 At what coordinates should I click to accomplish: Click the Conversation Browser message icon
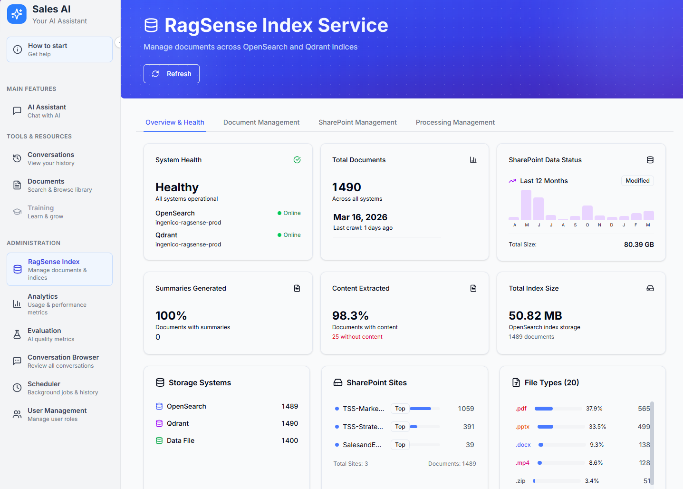pyautogui.click(x=17, y=361)
